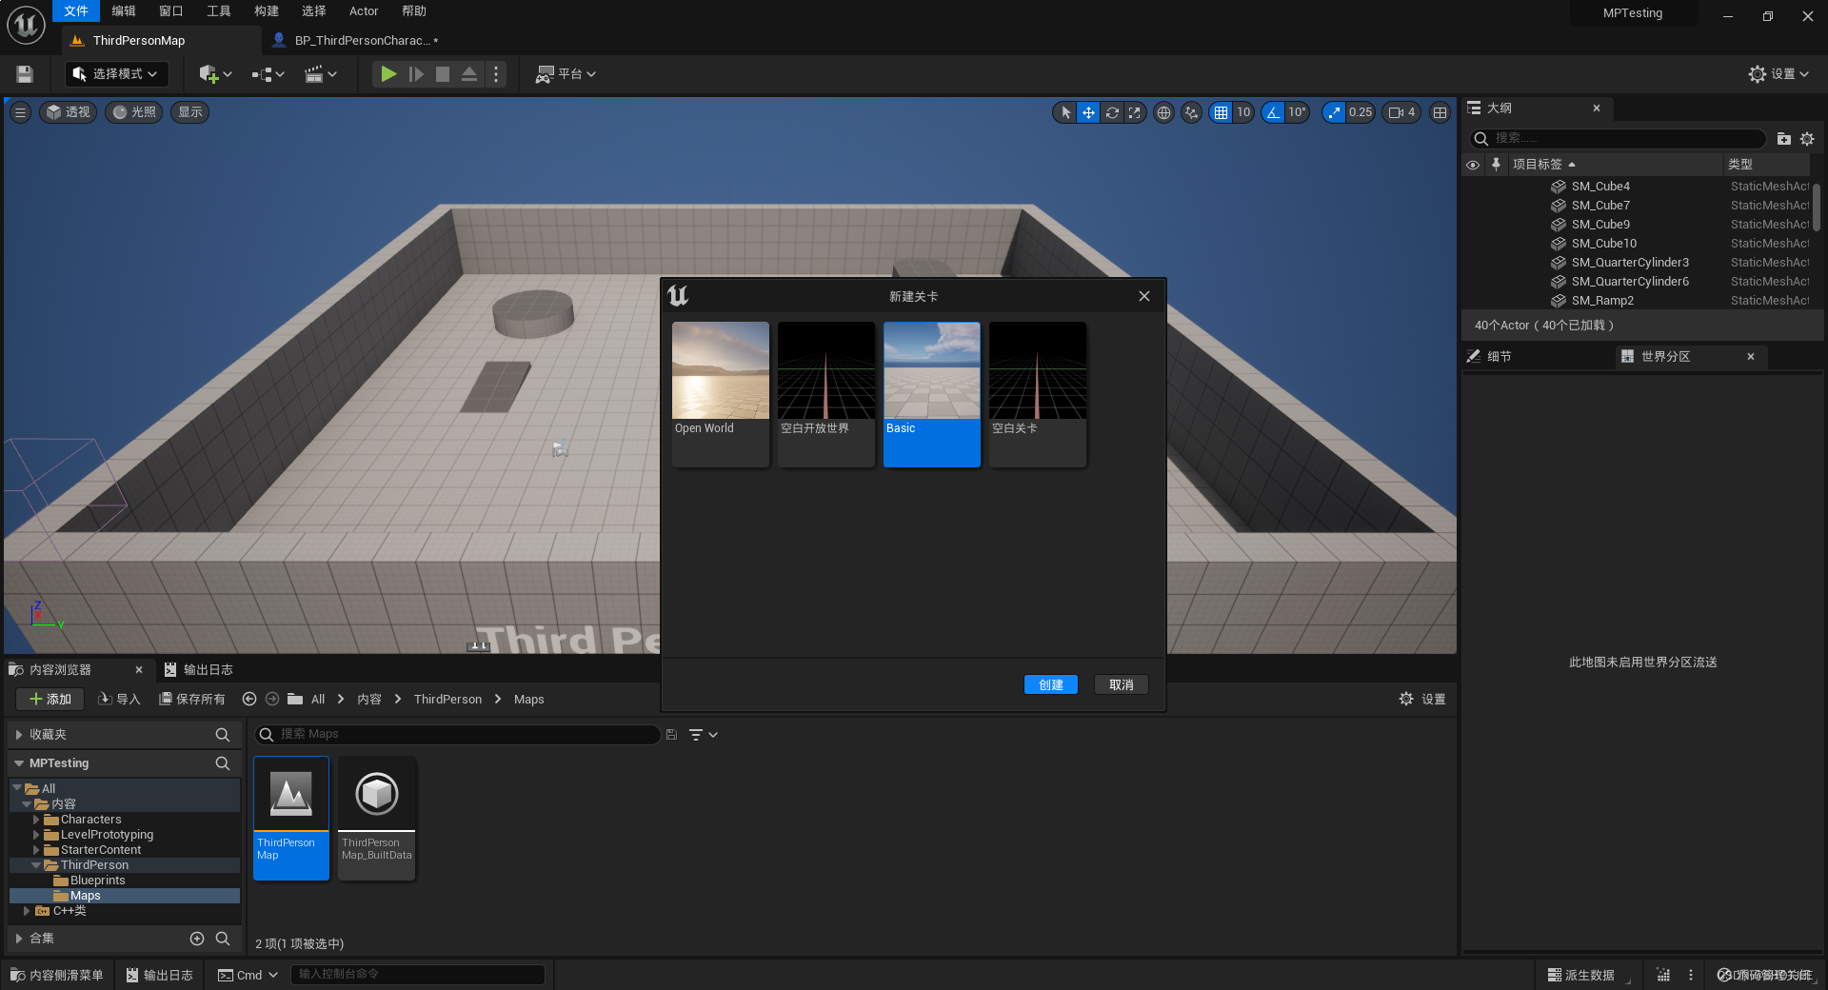Screen dimensions: 1828x990
Task: Stop the simulation with square button
Action: (x=443, y=74)
